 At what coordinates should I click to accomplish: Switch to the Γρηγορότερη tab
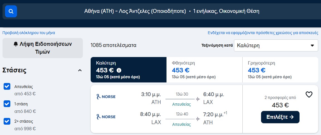pos(280,70)
